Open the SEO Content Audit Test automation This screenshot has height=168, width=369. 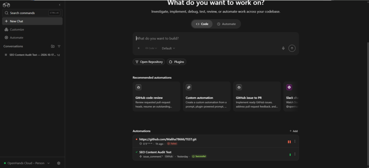[x=155, y=152]
